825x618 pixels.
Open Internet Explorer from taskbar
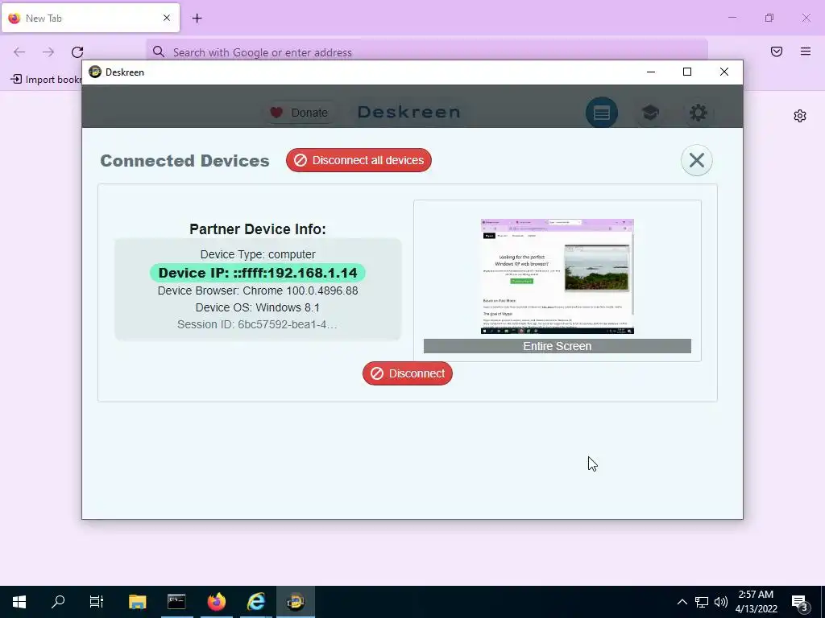[256, 602]
